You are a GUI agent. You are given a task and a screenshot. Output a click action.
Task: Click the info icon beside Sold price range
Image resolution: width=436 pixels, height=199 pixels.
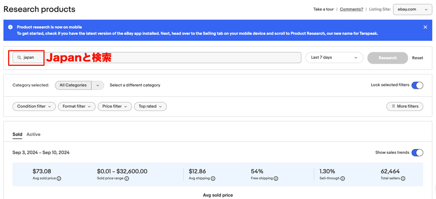(x=127, y=178)
